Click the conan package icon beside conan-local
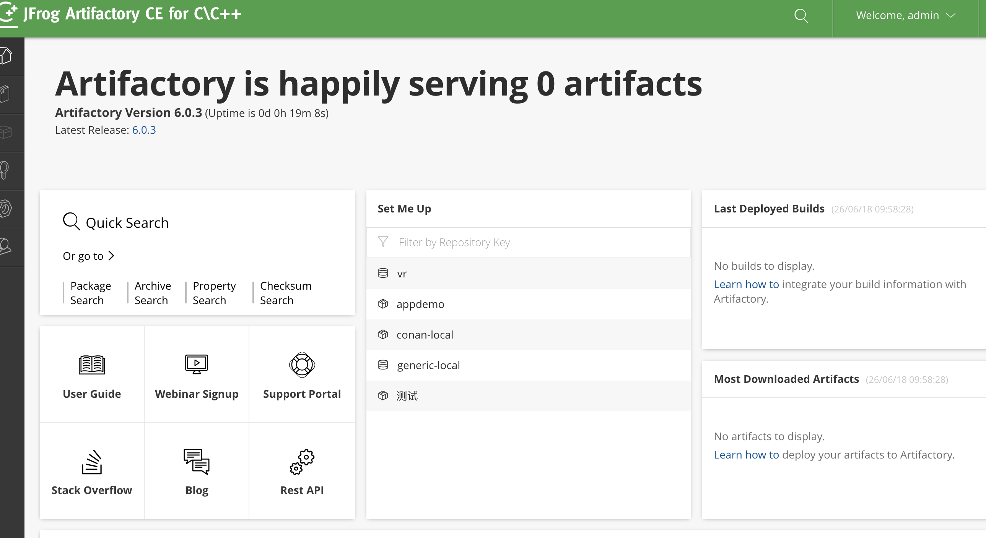Viewport: 986px width, 538px height. [x=383, y=334]
